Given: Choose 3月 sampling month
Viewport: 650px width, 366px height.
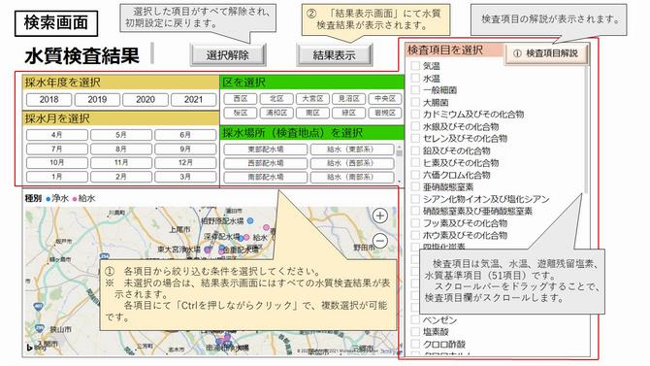Looking at the screenshot, I should (x=185, y=177).
